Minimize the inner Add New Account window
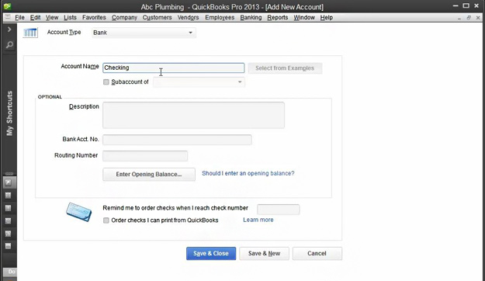The image size is (485, 281). pyautogui.click(x=459, y=19)
